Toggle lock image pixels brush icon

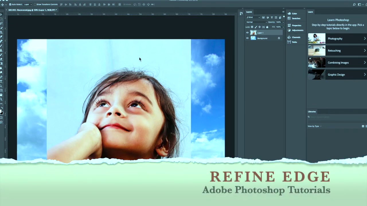coord(256,27)
